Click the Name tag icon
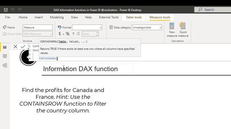Image resolution: width=231 pixels, height=129 pixels. point(4,27)
